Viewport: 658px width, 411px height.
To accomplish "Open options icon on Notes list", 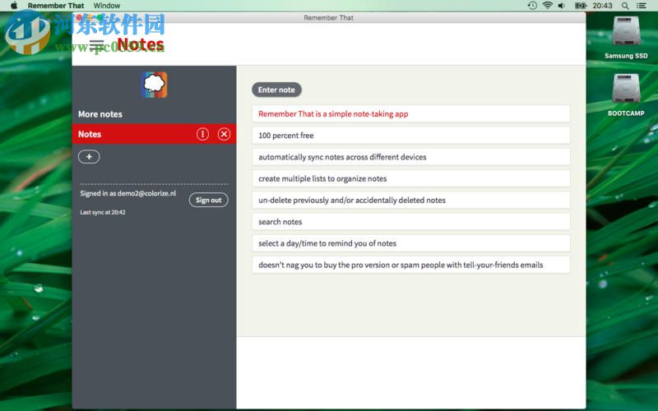I will click(x=202, y=134).
